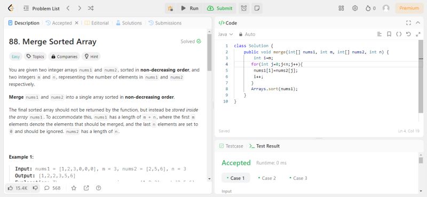Click test result scrollbar up arrow
The height and width of the screenshot is (197, 427).
421,155
